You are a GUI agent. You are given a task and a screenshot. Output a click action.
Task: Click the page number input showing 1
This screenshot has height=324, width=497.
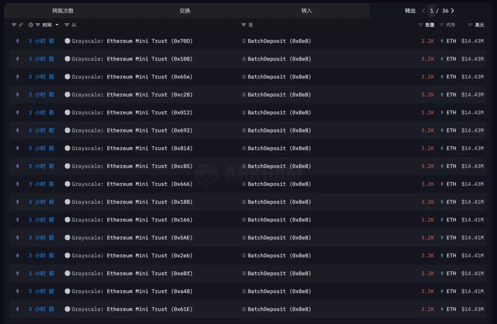pyautogui.click(x=431, y=11)
